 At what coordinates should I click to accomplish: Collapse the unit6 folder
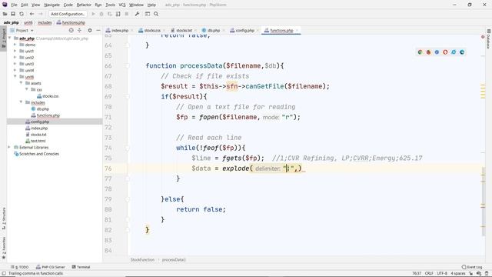15,77
